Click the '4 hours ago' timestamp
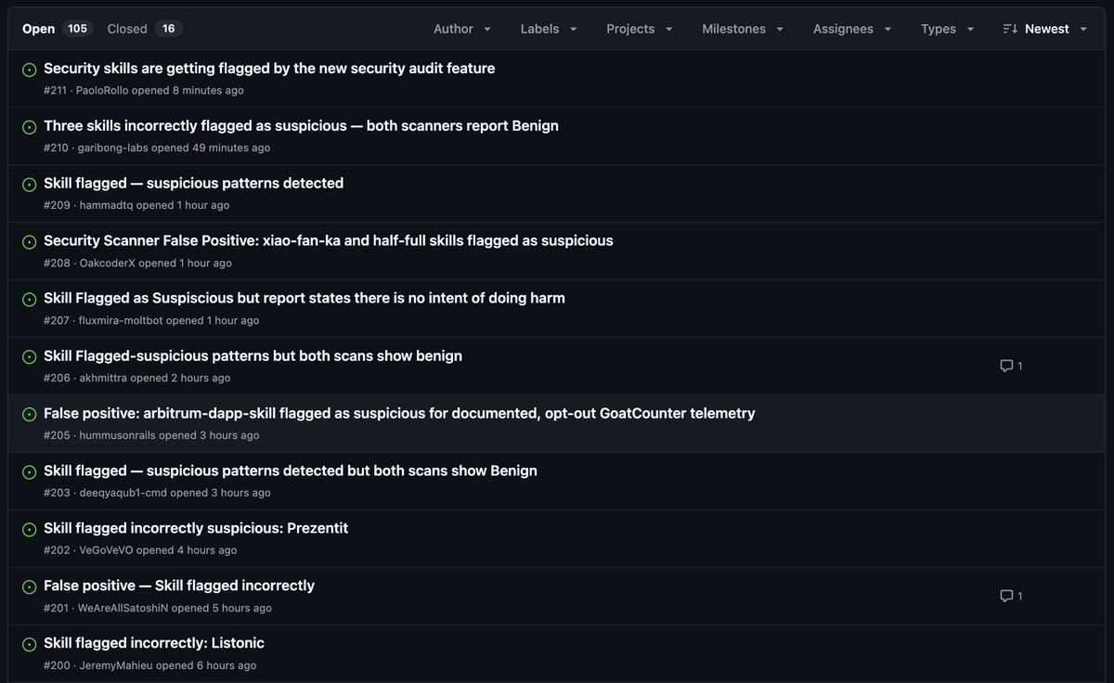The width and height of the screenshot is (1114, 683). (207, 551)
